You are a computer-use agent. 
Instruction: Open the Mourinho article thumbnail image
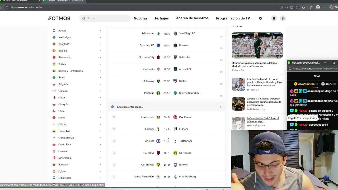click(x=257, y=45)
